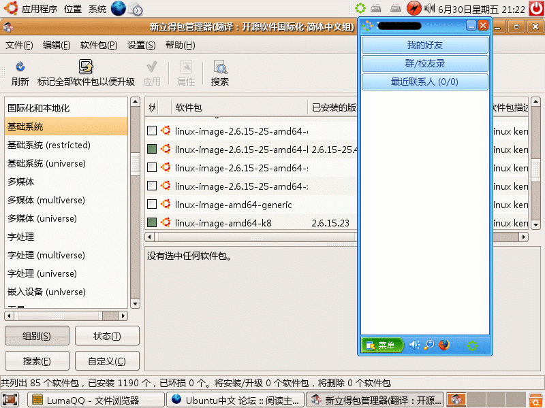Open the 搜索 magnifier tool in the toolbar
Image resolution: width=545 pixels, height=408 pixels.
(220, 67)
